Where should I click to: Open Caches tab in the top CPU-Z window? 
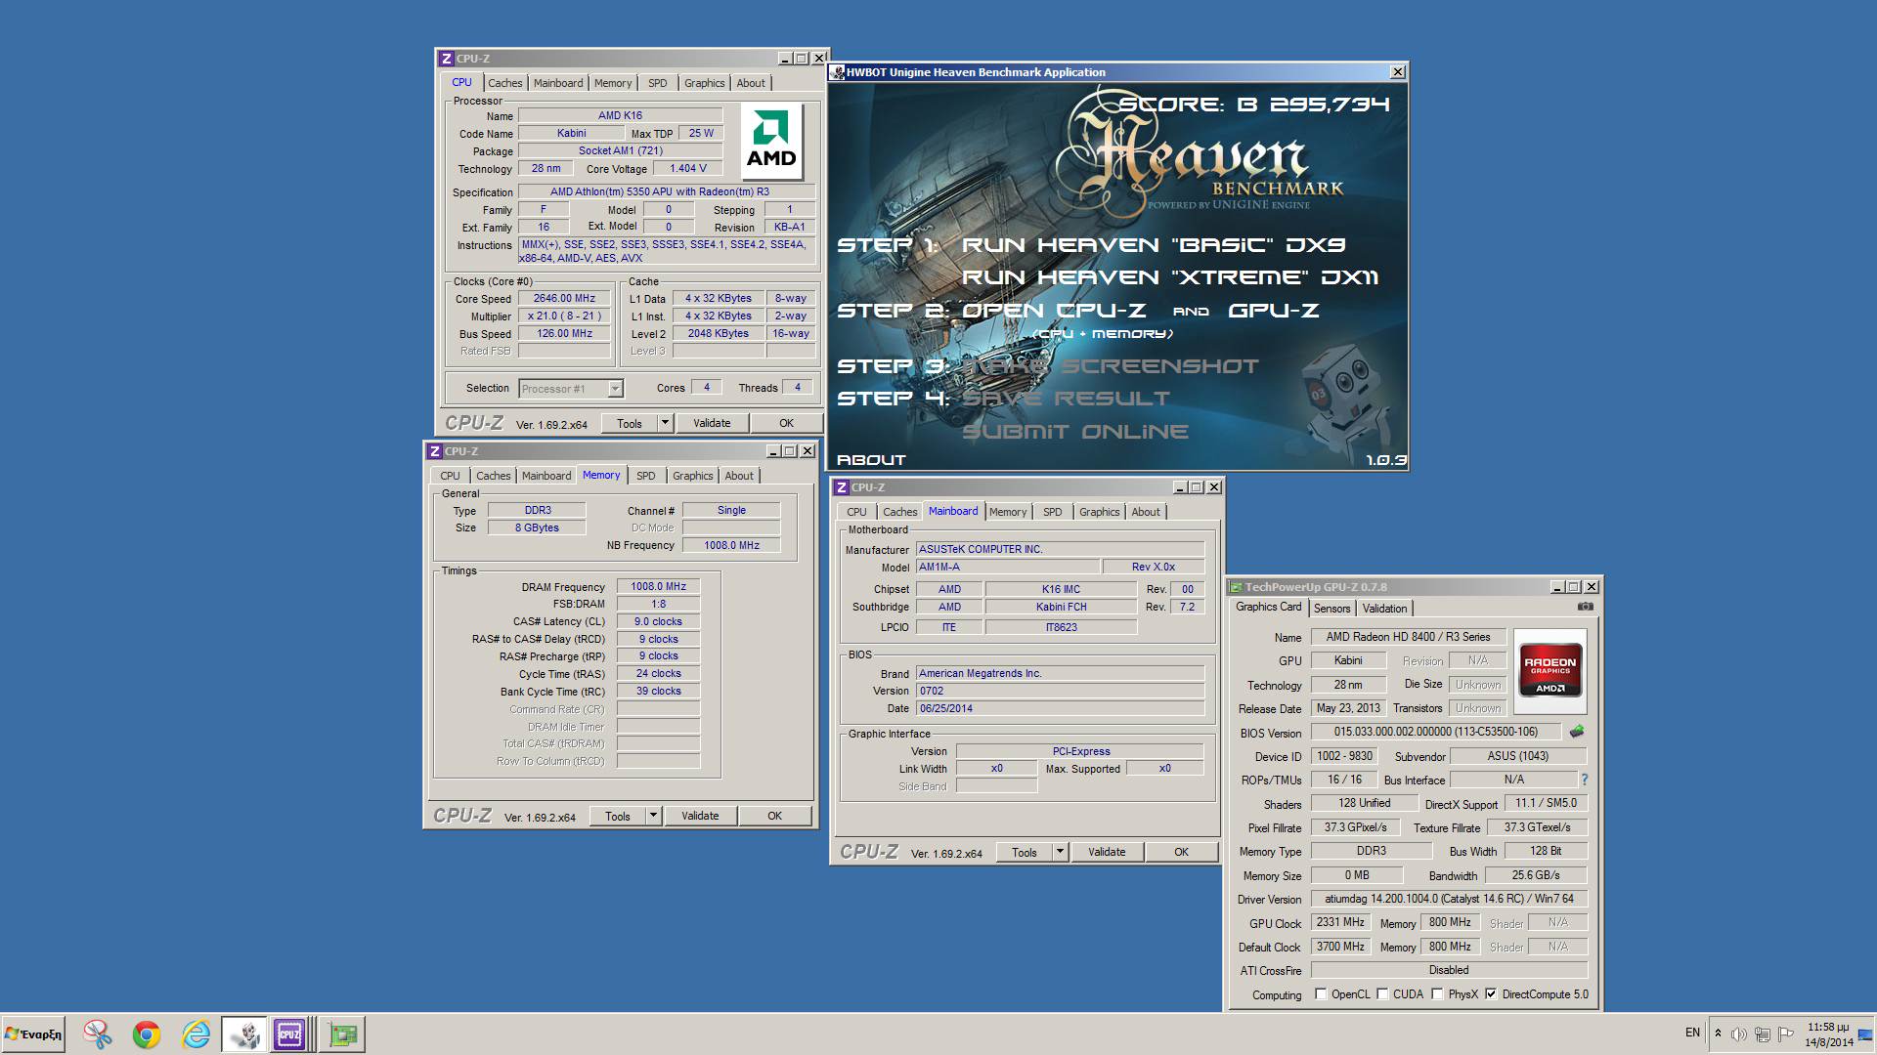coord(505,83)
